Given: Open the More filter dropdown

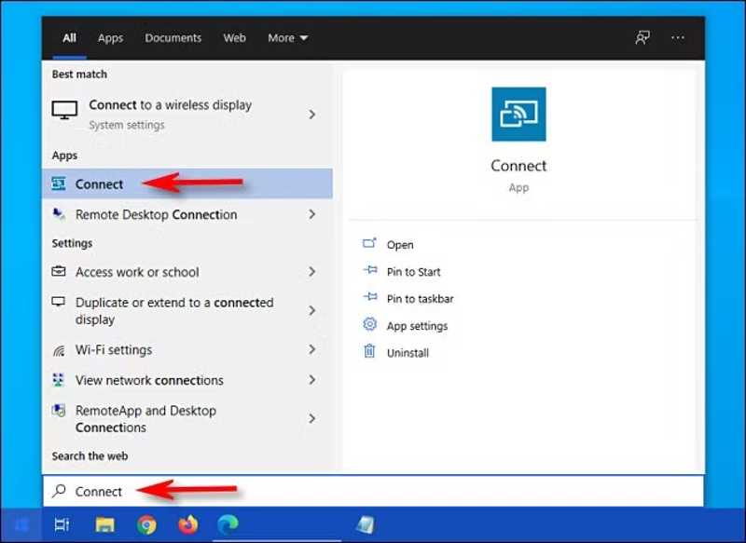Looking at the screenshot, I should click(x=287, y=38).
